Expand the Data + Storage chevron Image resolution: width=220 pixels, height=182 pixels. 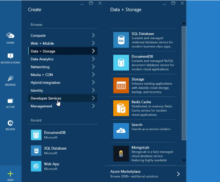(93, 51)
